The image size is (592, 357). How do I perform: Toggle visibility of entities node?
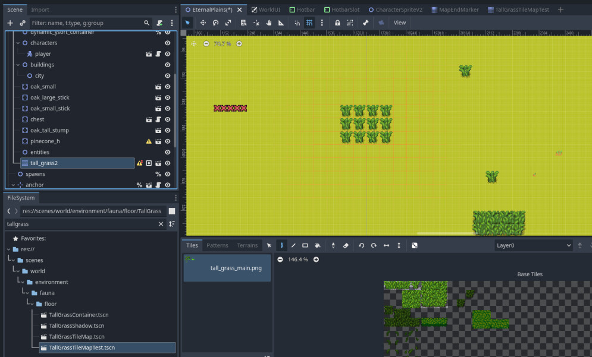point(168,152)
